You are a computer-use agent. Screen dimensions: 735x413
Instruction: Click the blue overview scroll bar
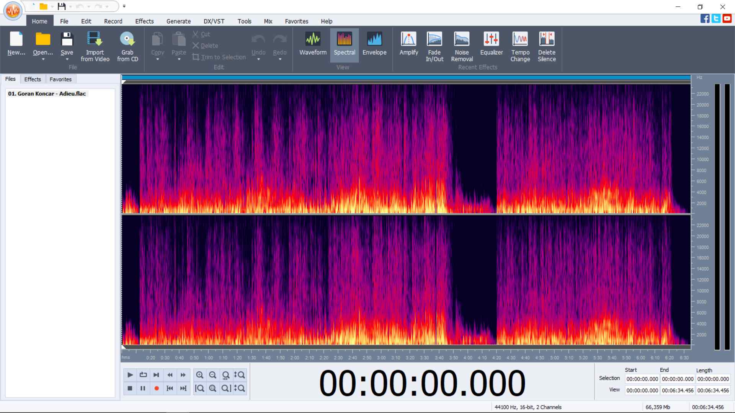click(406, 78)
